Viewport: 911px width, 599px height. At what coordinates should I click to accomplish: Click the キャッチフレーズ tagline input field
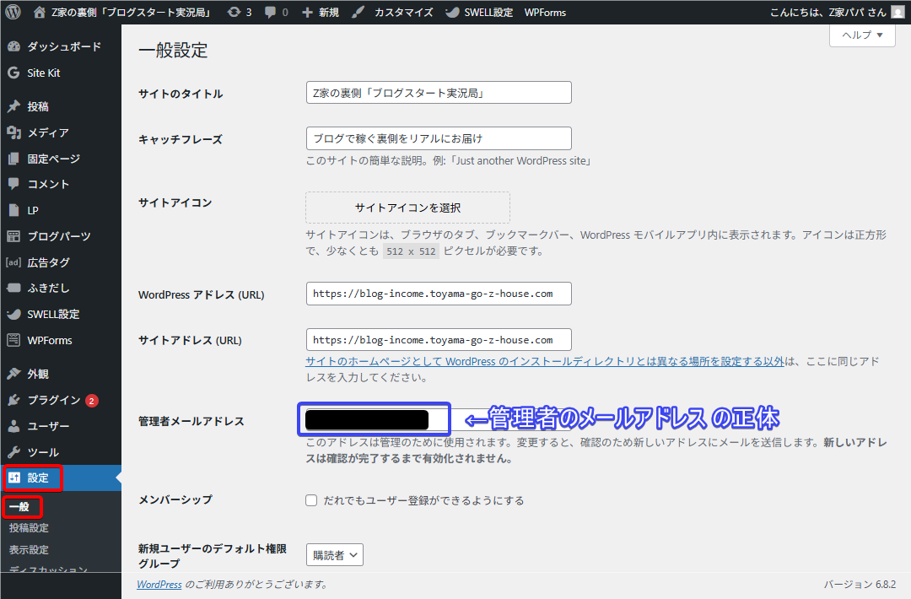click(438, 138)
